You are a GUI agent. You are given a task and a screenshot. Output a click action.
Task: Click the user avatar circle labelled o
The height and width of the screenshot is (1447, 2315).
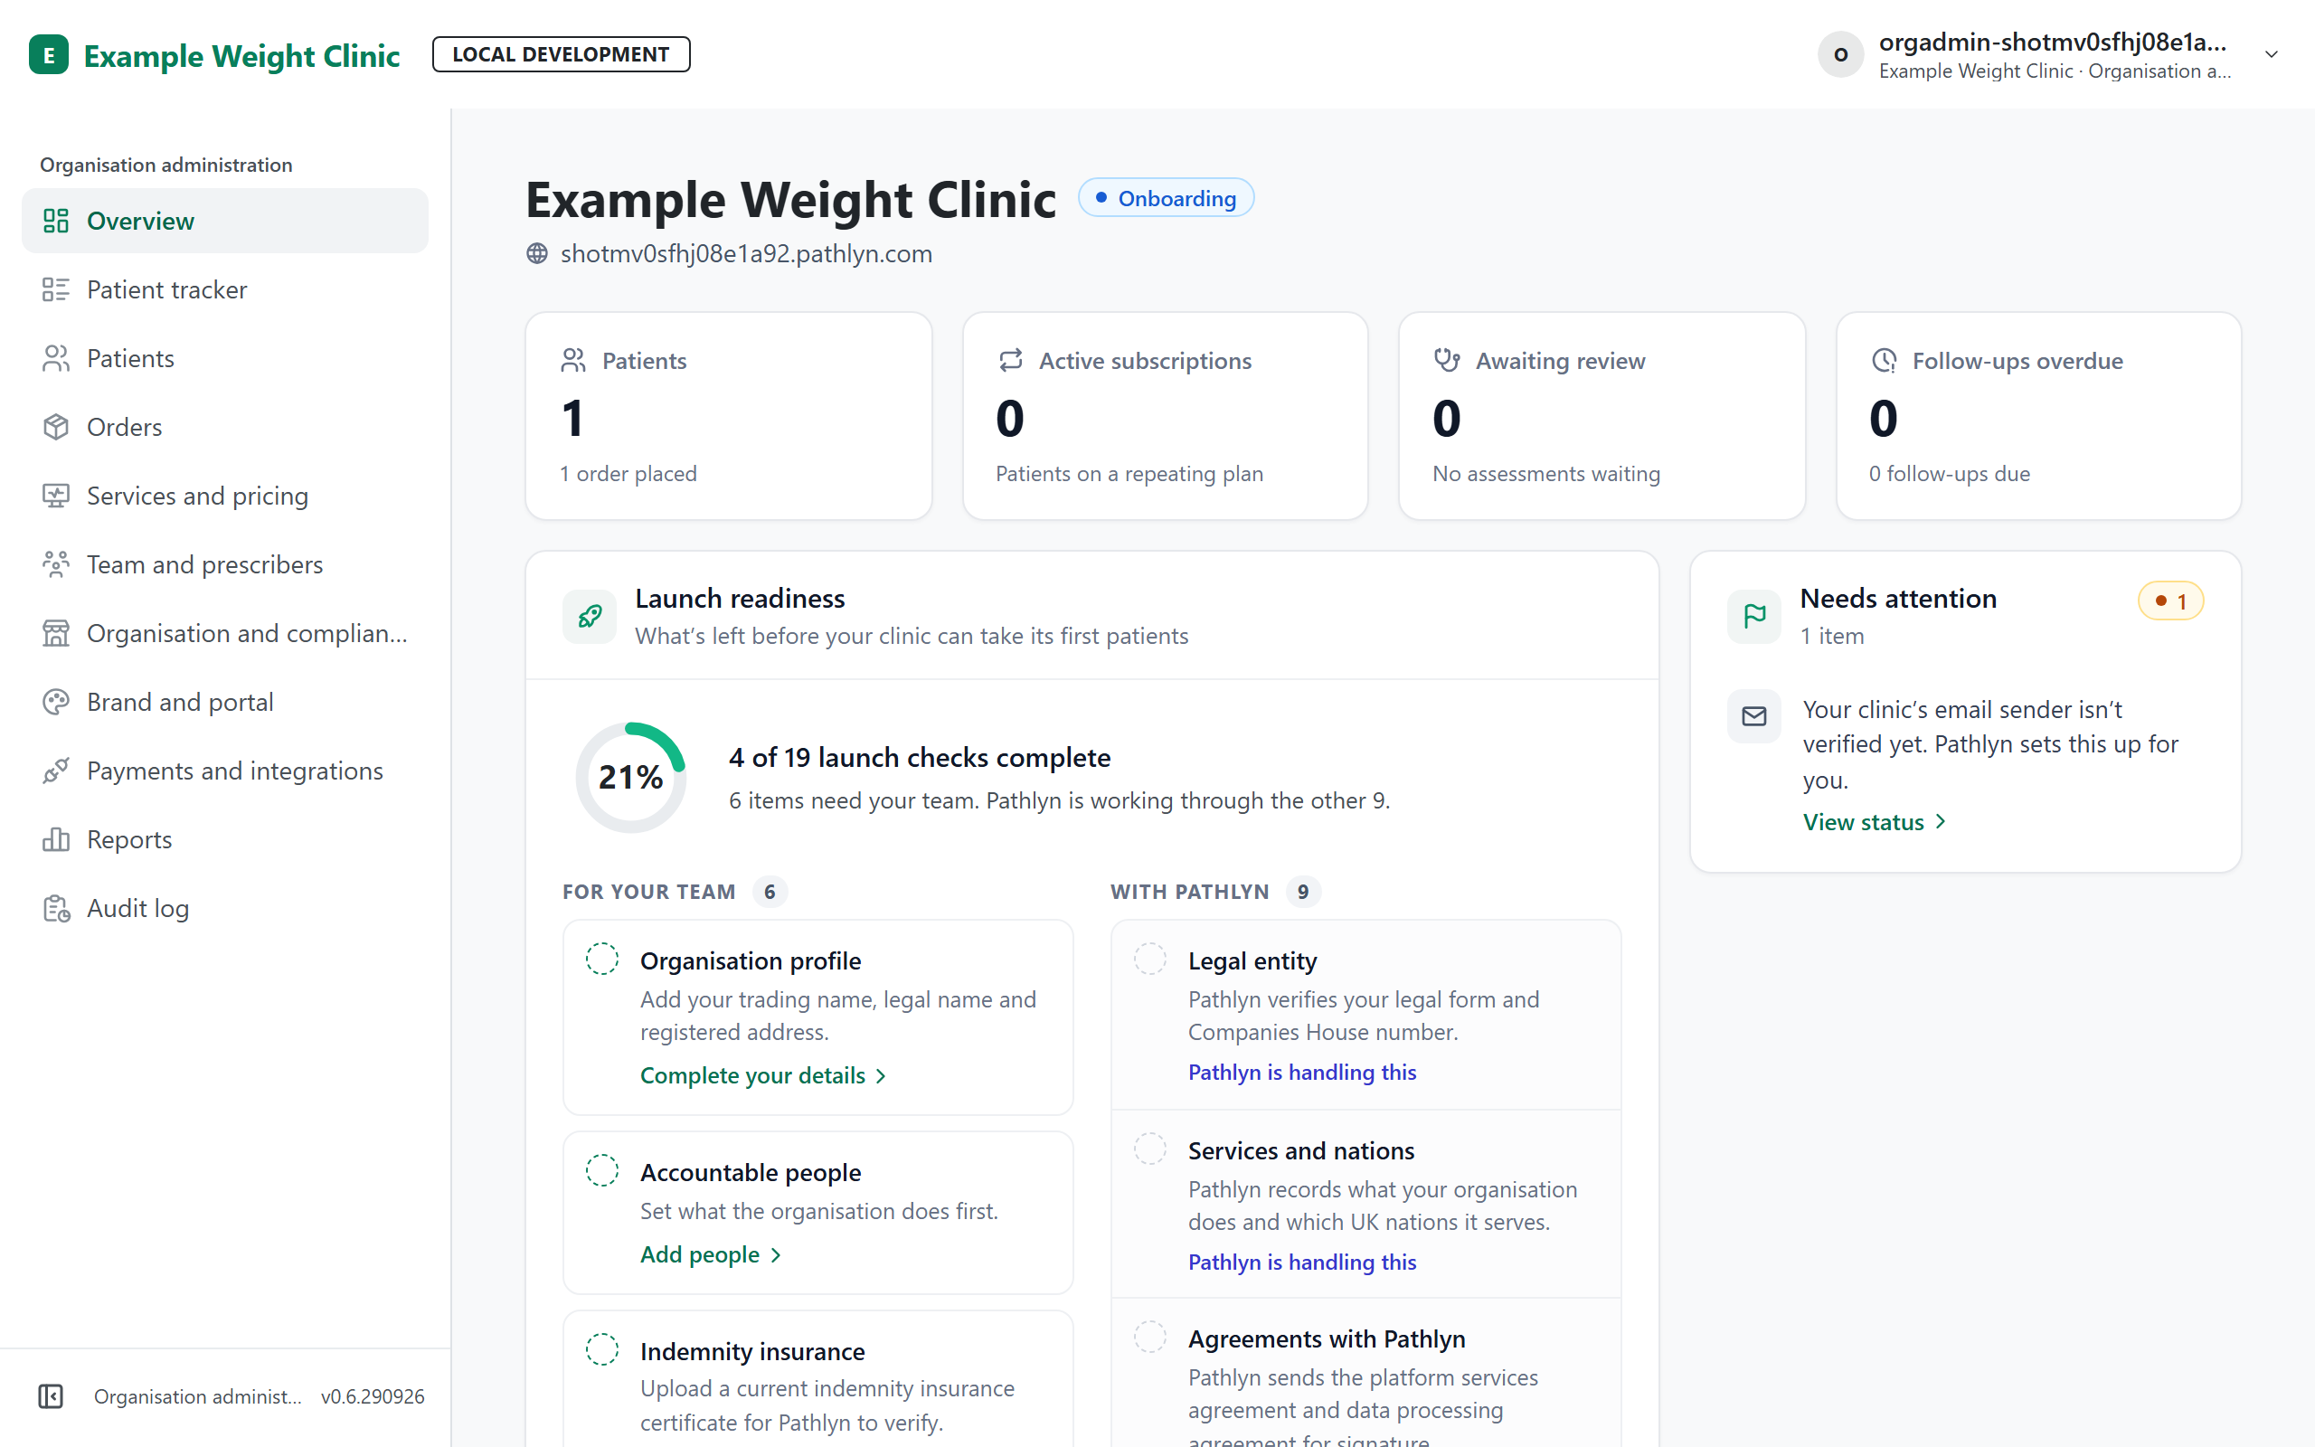pyautogui.click(x=1840, y=54)
